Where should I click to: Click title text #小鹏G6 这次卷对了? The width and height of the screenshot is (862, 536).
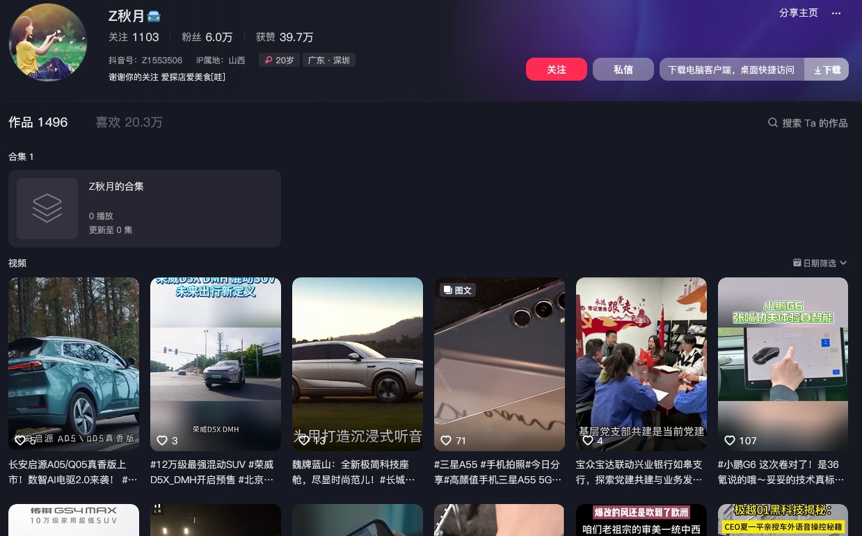coord(781,472)
